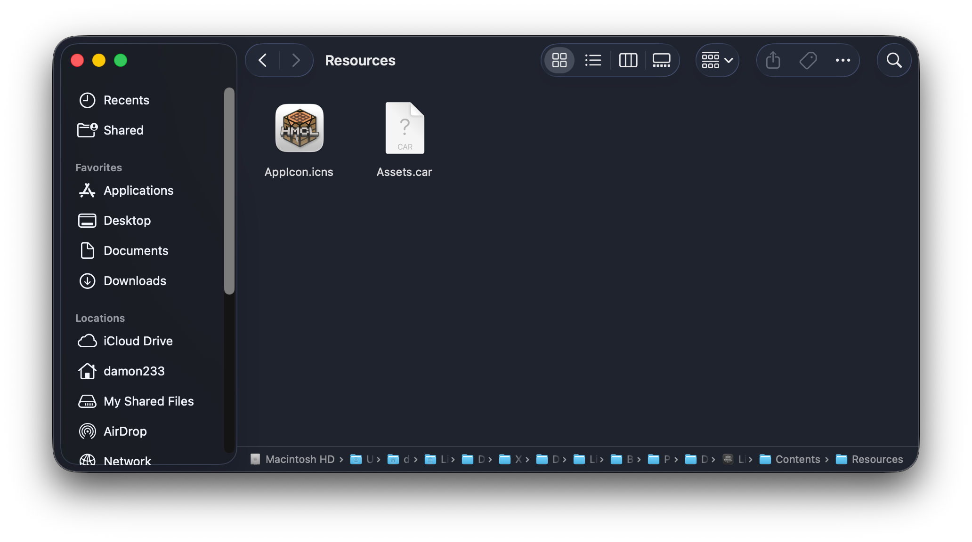Click the Tags toolbar icon
Screen dimensions: 972x542
click(808, 60)
